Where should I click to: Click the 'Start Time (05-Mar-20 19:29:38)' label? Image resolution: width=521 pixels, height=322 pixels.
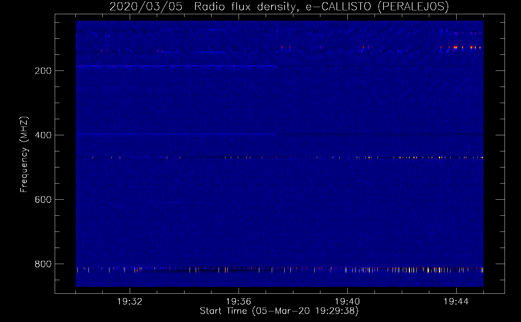coord(279,311)
